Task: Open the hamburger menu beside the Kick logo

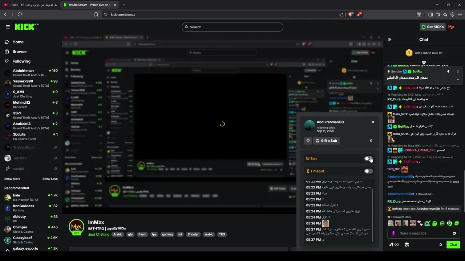Action: coord(8,27)
